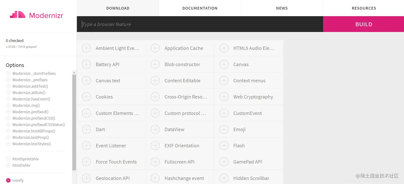Viewport: 404px width, 184px height.
Task: Enable the html5shiv option
Action: (x=19, y=165)
